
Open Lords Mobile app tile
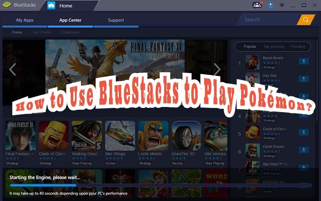154,136
